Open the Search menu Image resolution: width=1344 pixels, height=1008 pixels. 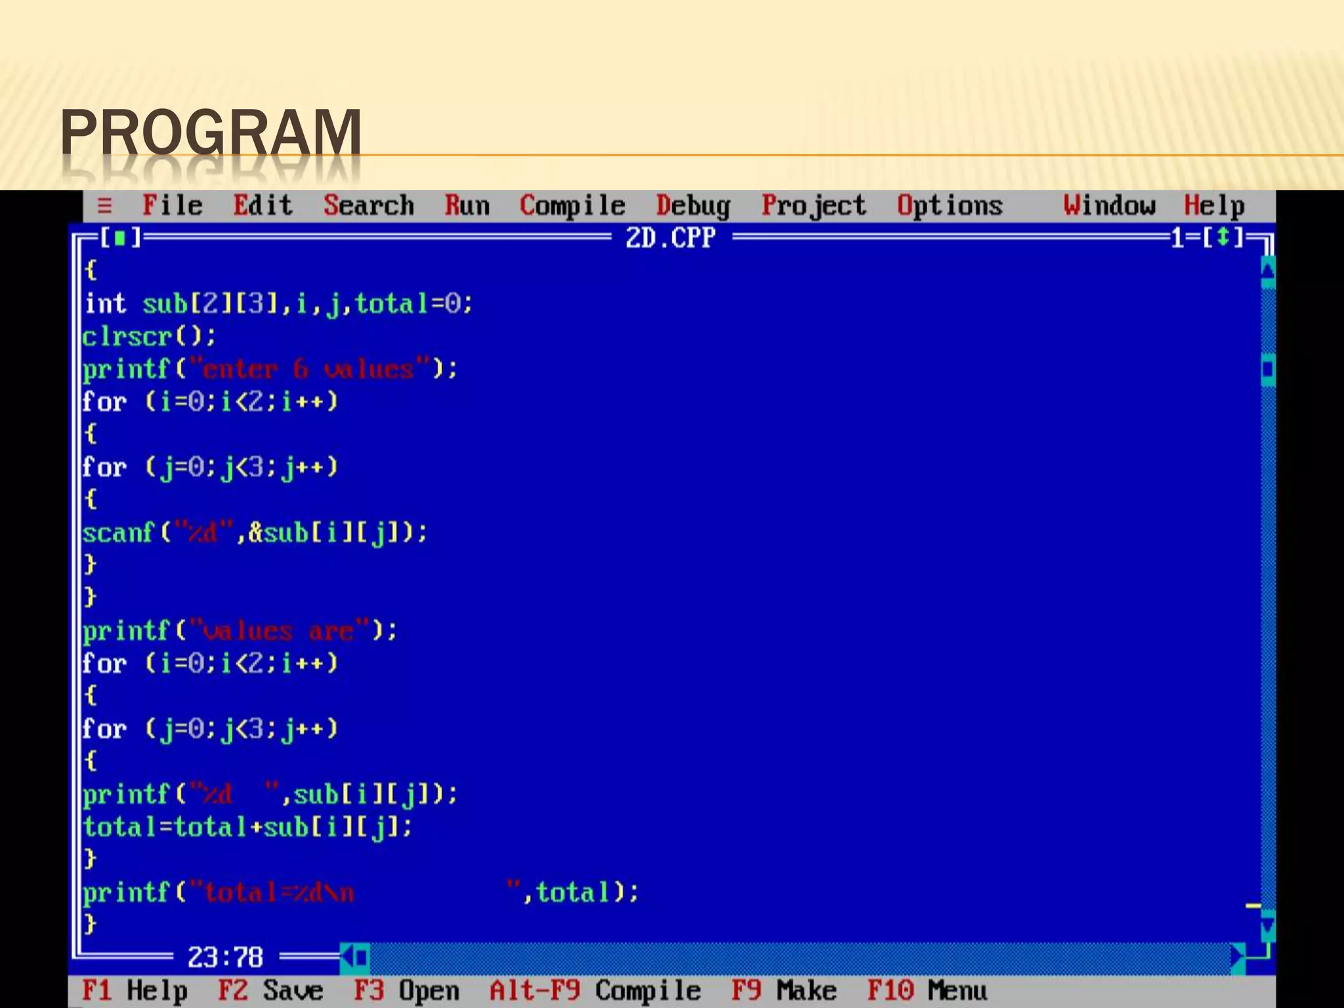coord(369,206)
